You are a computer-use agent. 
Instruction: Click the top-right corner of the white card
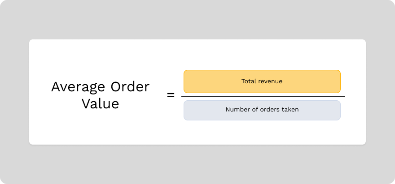pos(364,41)
